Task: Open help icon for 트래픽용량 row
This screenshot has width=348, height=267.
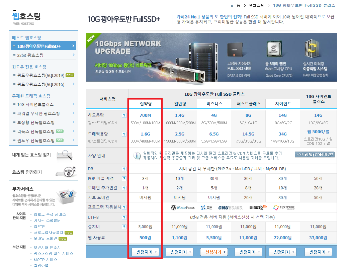Action: 124,134
